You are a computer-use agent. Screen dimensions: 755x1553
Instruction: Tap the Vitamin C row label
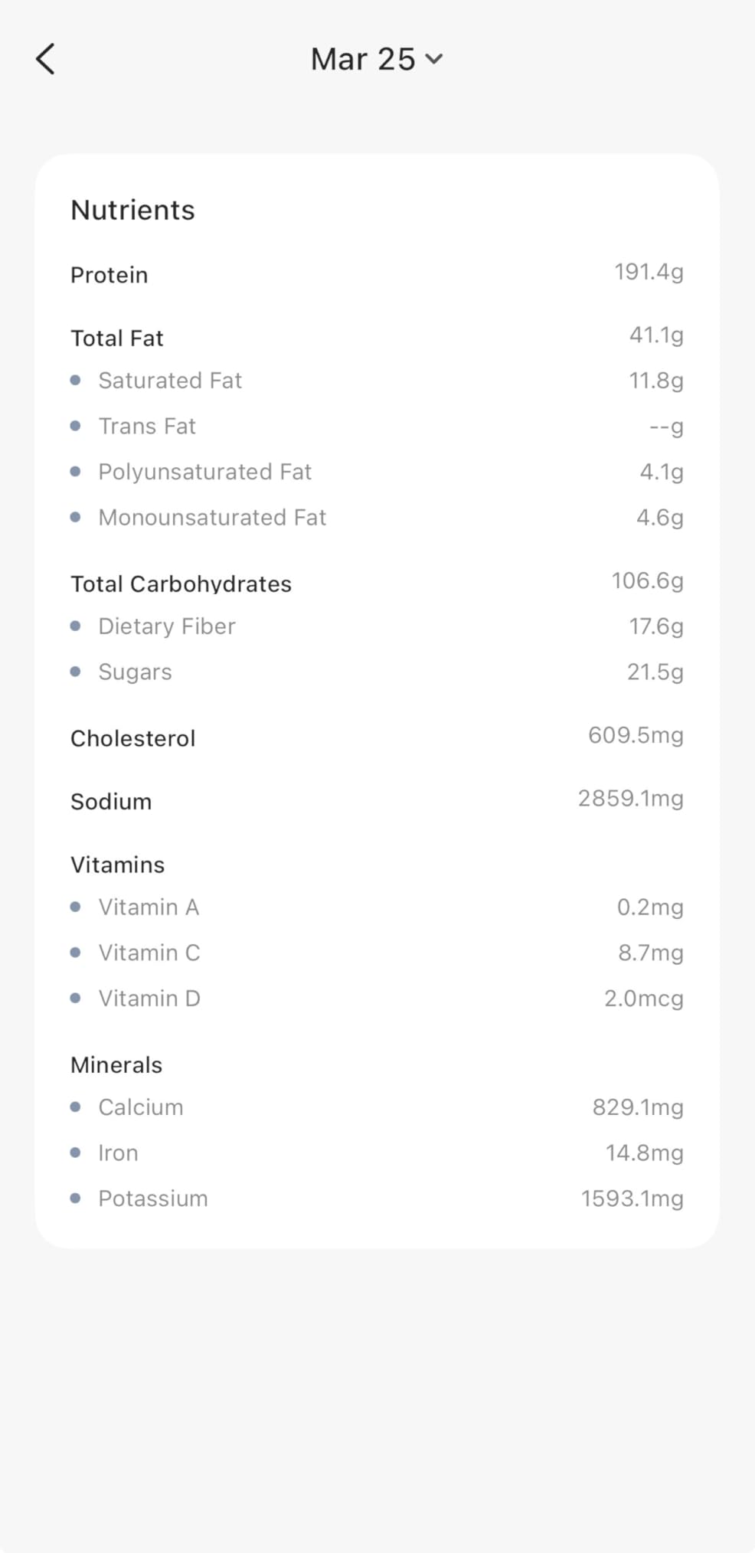pos(149,953)
